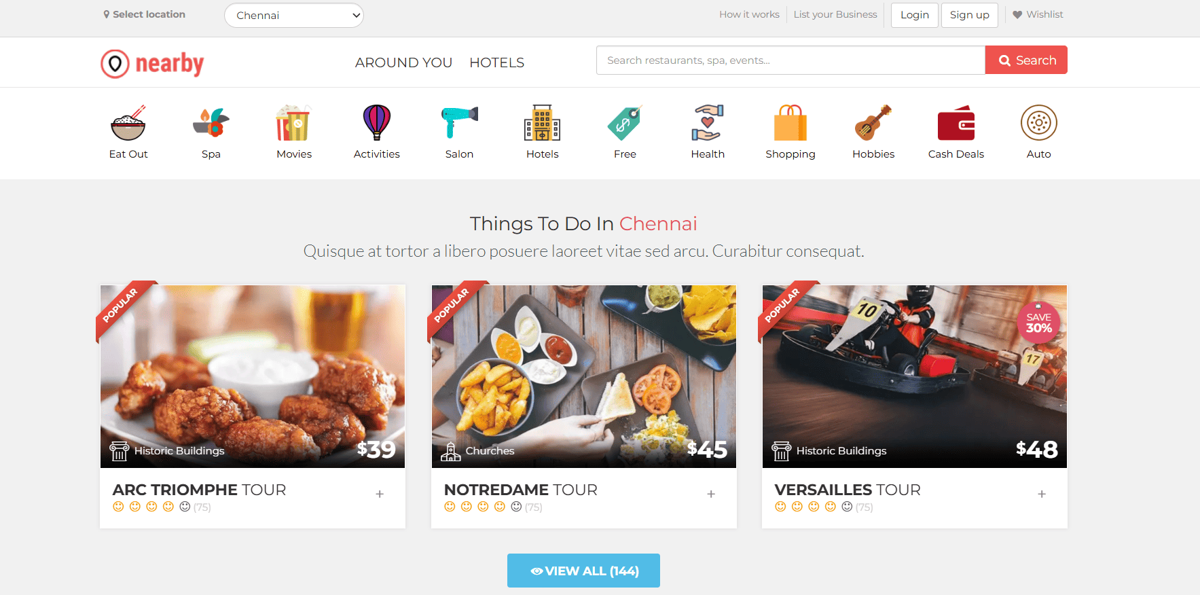Click the VIEW ALL (144) button
1200x595 pixels.
coord(583,571)
